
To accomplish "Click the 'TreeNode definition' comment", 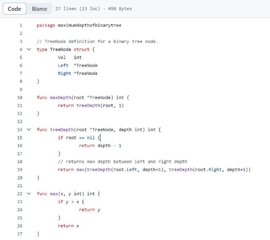I will point(97,42).
